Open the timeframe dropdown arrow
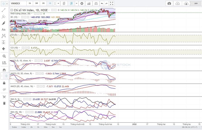The image size is (202, 130). (58, 4)
